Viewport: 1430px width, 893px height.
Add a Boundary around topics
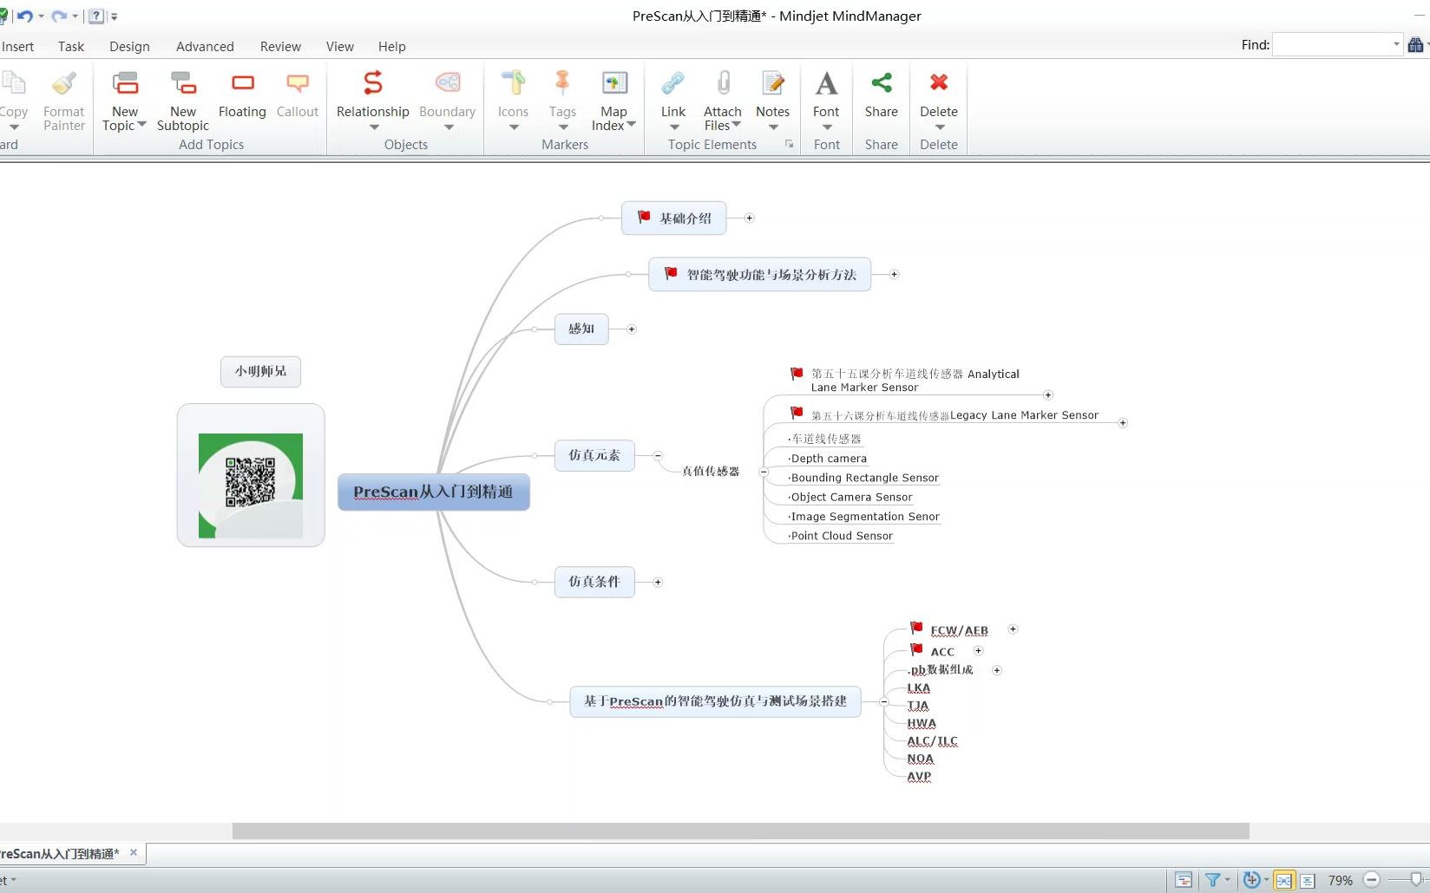pos(448,100)
